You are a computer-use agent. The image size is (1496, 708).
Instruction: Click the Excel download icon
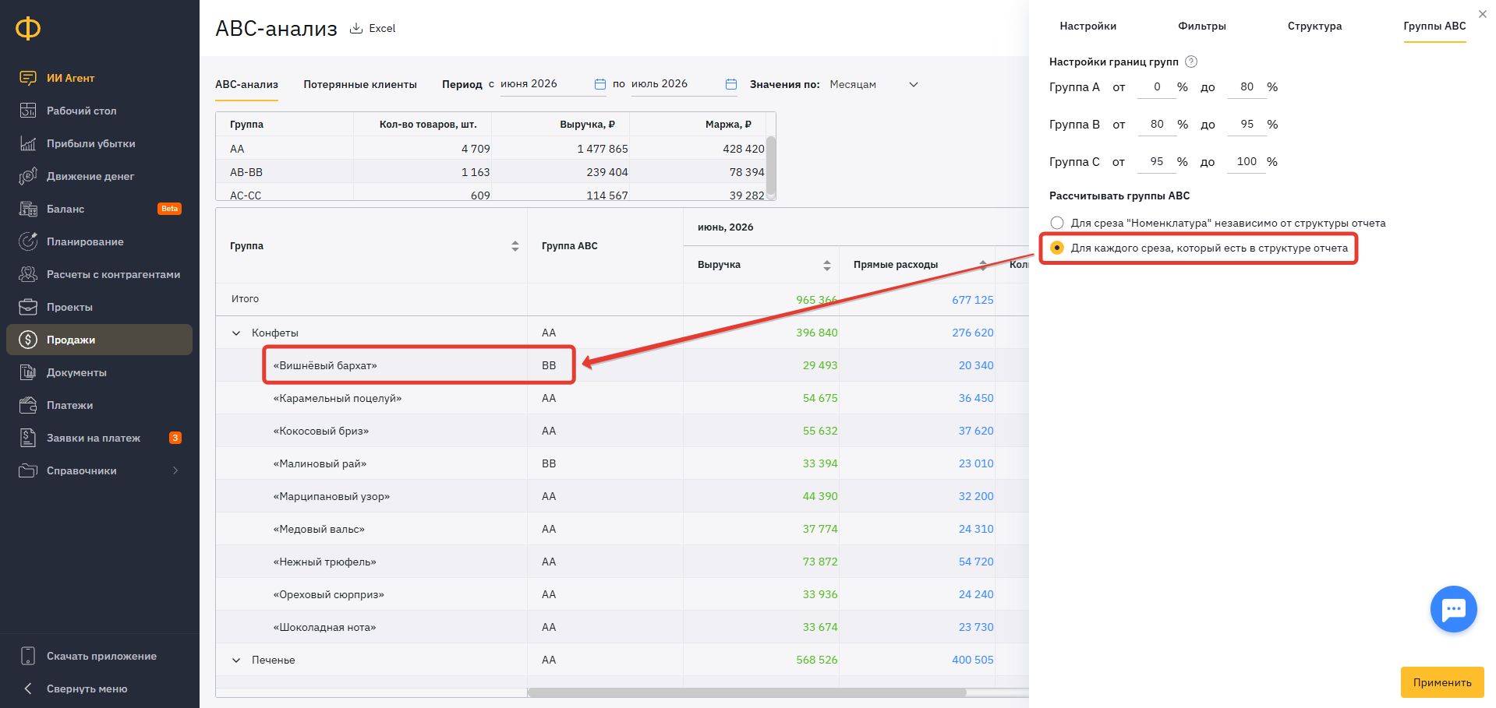click(x=356, y=28)
